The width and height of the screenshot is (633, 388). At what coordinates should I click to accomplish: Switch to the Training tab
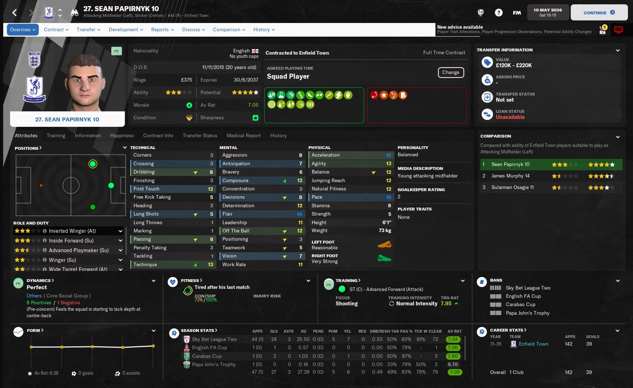[56, 136]
